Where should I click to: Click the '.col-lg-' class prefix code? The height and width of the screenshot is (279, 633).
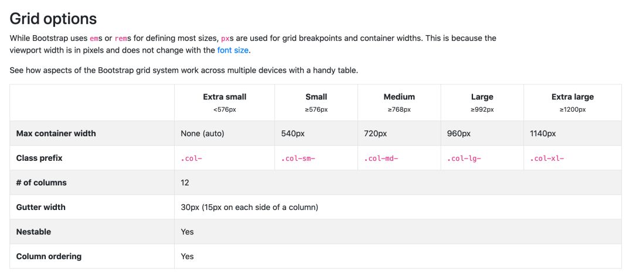point(464,159)
